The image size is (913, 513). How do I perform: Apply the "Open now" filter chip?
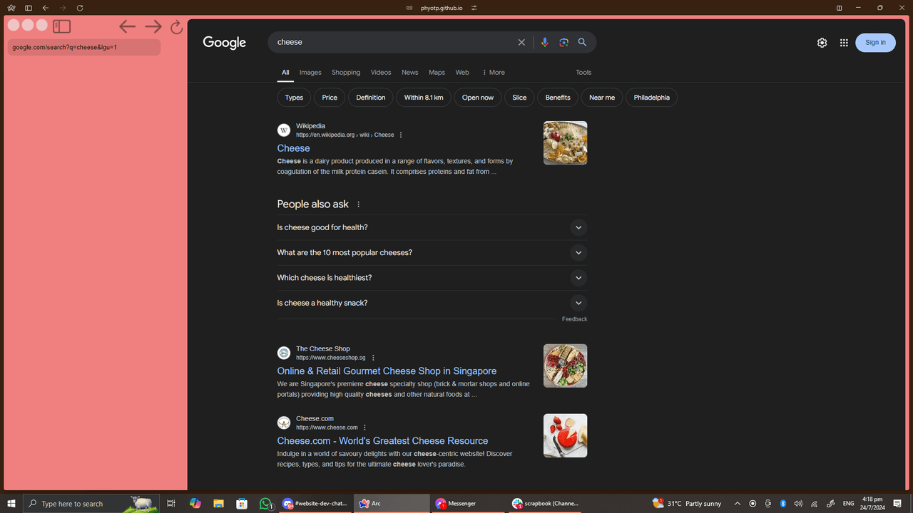[x=477, y=98]
